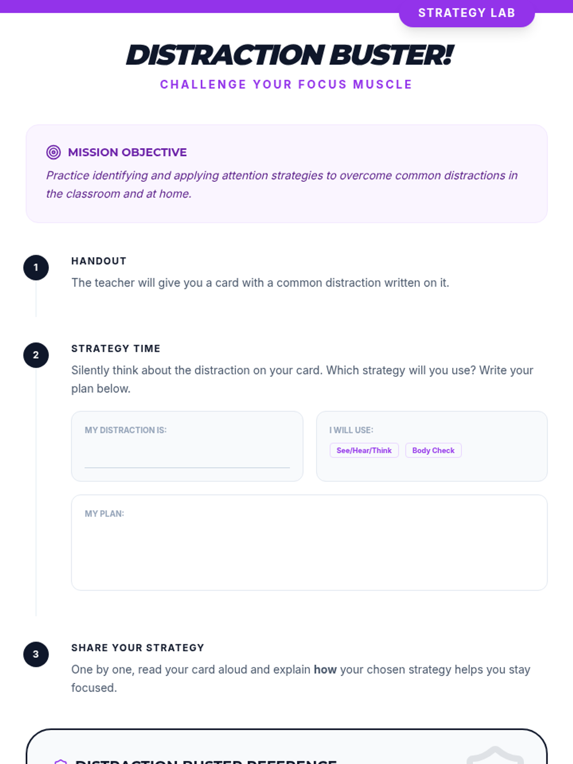Click the step 1 number circle
Image resolution: width=573 pixels, height=764 pixels.
click(36, 268)
